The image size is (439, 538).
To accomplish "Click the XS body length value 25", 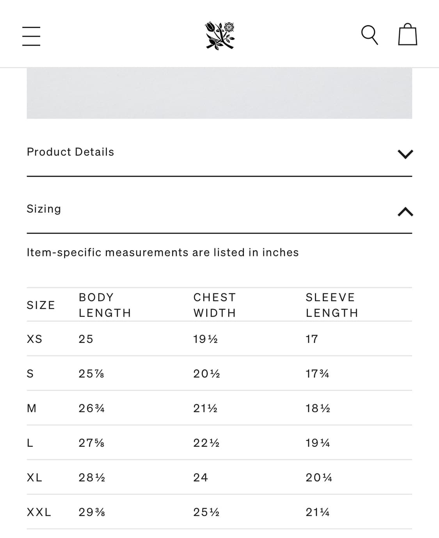I will coord(86,339).
